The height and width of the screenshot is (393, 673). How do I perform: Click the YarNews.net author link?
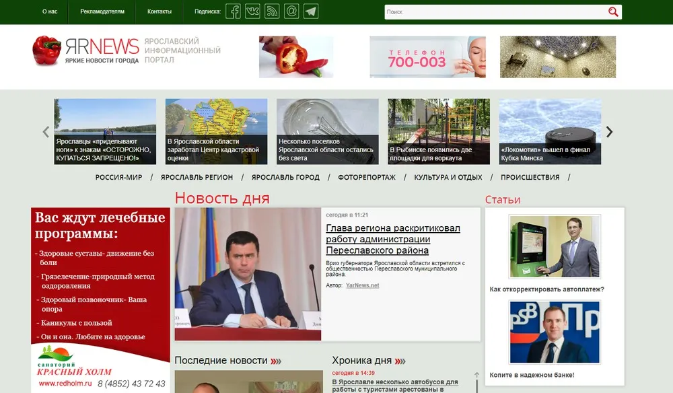click(x=362, y=285)
